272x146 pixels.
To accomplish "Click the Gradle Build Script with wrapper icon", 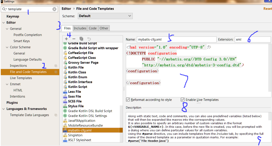I will click(65, 48).
